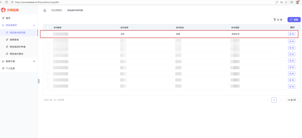
Task: Check the checkbox for the 油漆 row
Action: (47, 34)
